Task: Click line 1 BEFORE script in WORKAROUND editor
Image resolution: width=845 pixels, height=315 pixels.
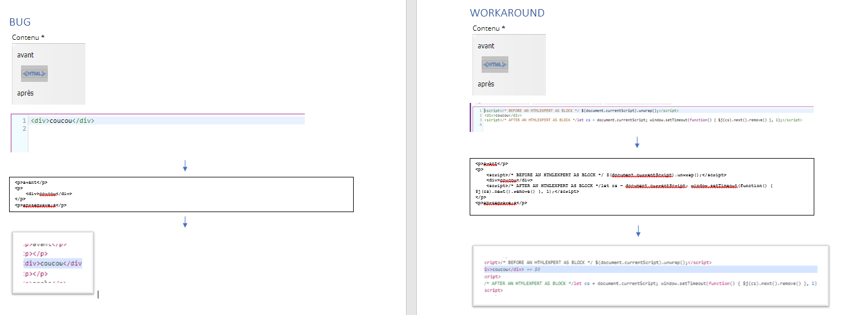Action: click(x=580, y=110)
